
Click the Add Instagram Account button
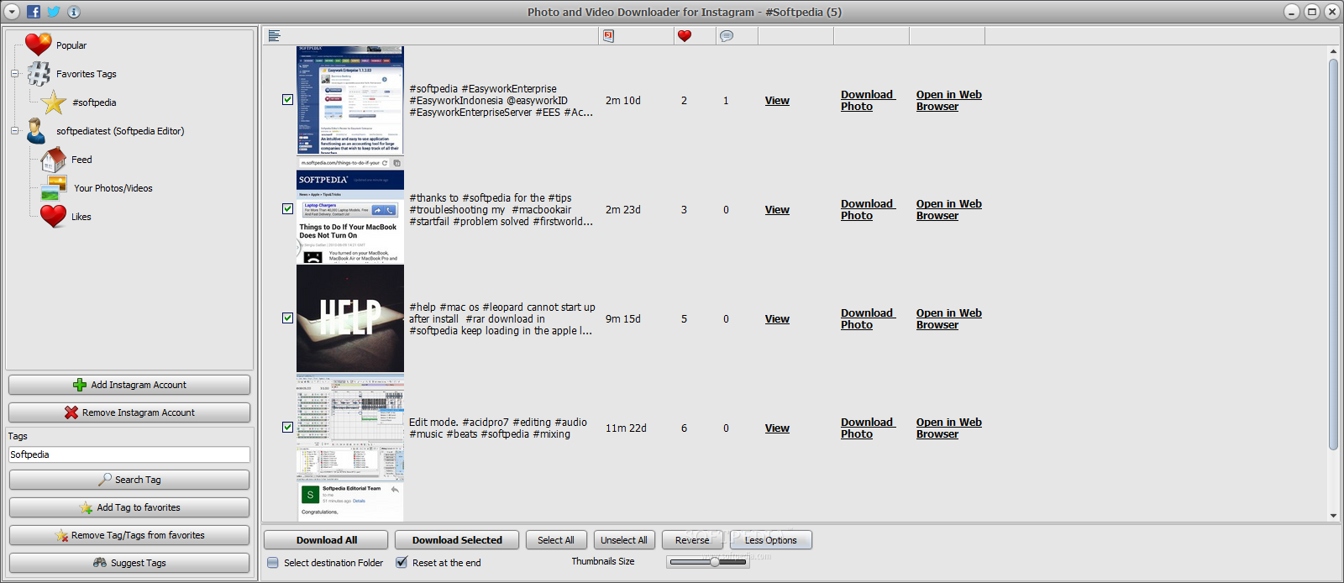(x=129, y=385)
